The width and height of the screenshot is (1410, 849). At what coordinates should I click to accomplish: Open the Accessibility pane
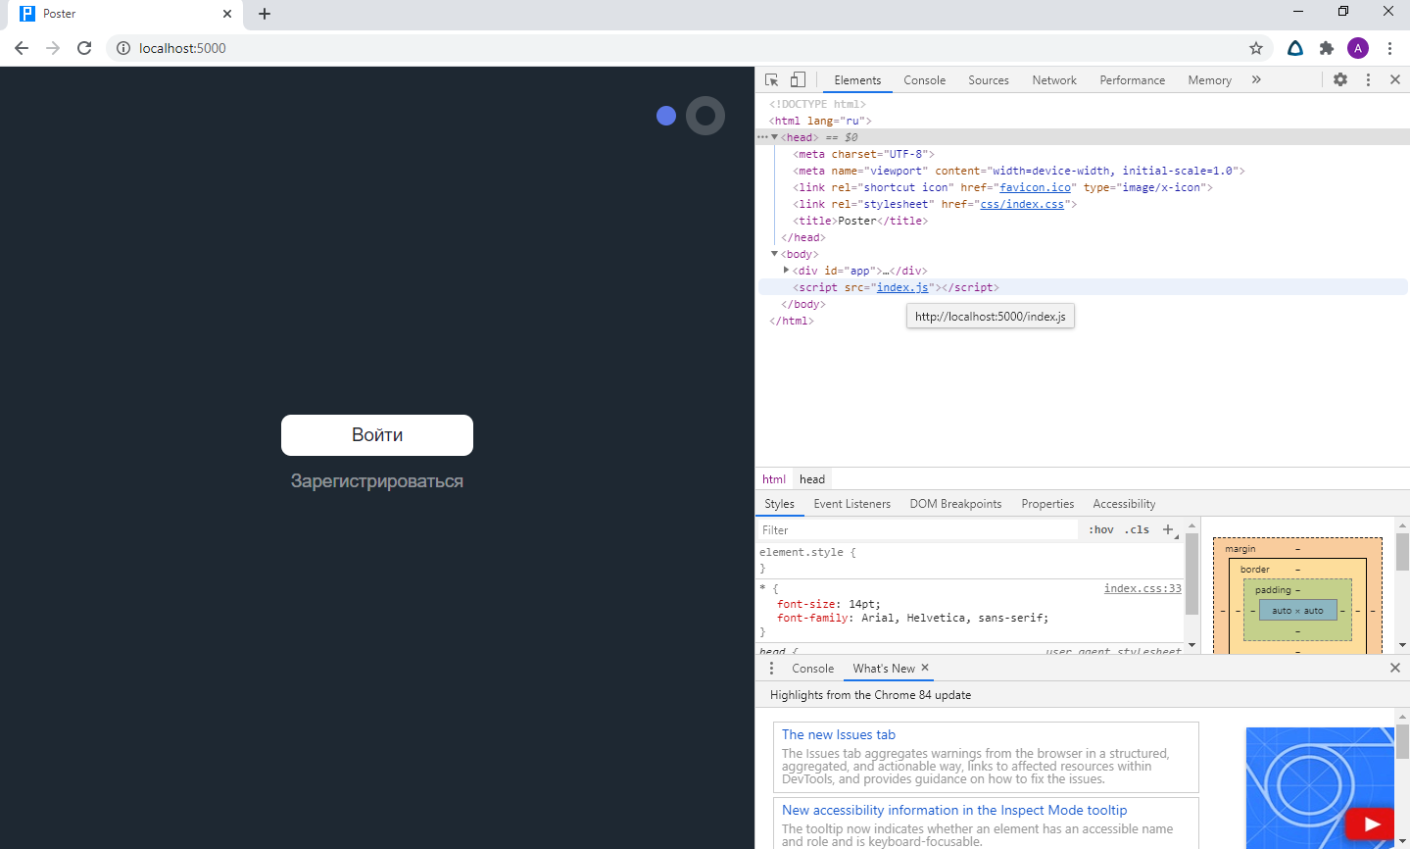[x=1124, y=504]
